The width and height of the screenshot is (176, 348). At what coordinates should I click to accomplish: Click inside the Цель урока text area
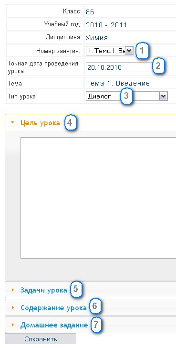tap(98, 198)
